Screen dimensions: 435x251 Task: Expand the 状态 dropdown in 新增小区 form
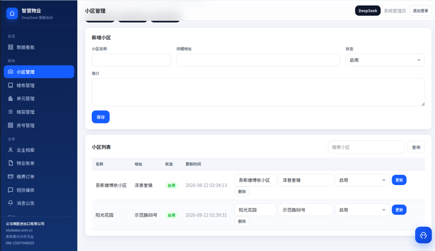(385, 60)
